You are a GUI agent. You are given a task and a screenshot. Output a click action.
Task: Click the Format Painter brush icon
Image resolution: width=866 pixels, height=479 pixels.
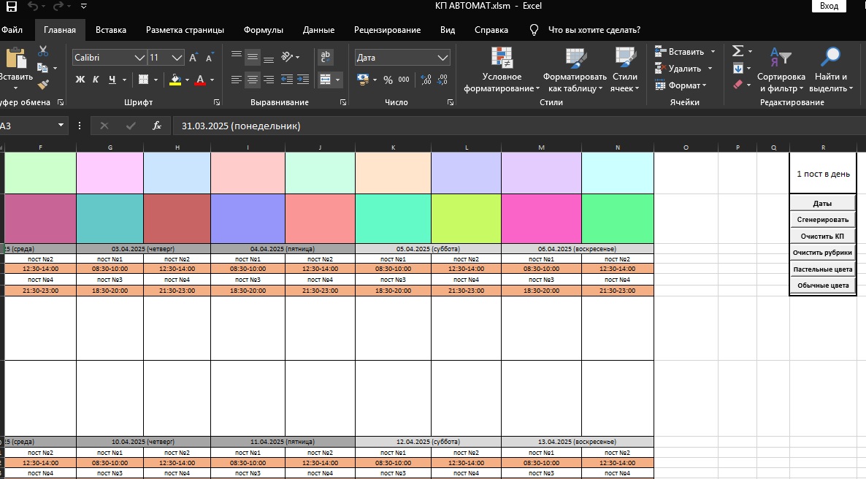[x=43, y=84]
